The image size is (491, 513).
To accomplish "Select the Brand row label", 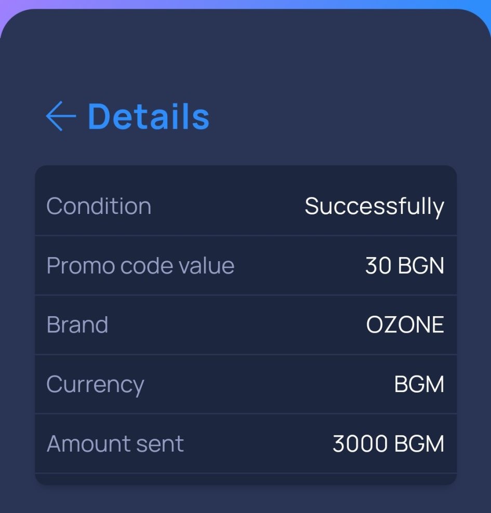I will [x=77, y=325].
